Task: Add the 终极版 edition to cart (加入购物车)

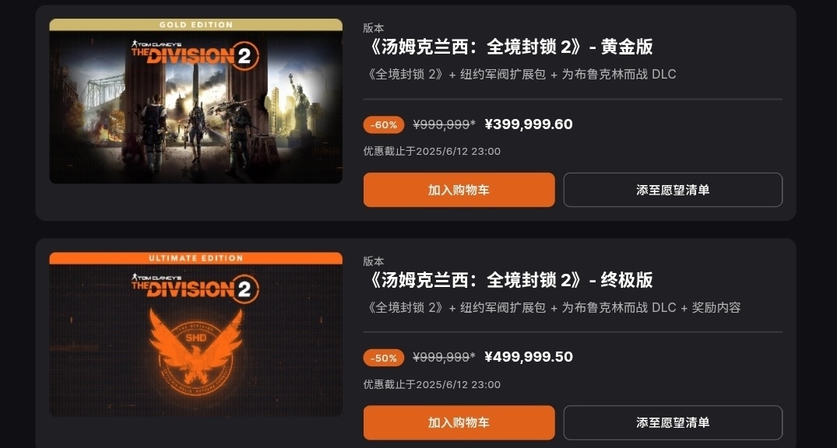Action: pos(459,423)
